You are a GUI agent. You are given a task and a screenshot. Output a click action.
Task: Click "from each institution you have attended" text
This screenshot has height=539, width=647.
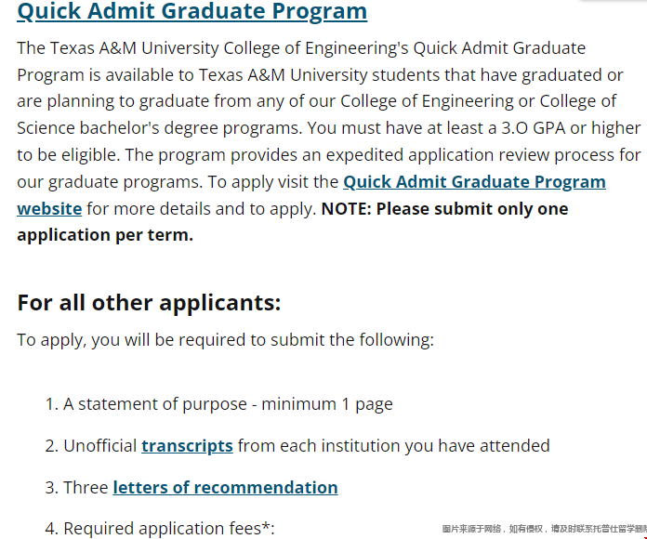(x=393, y=446)
